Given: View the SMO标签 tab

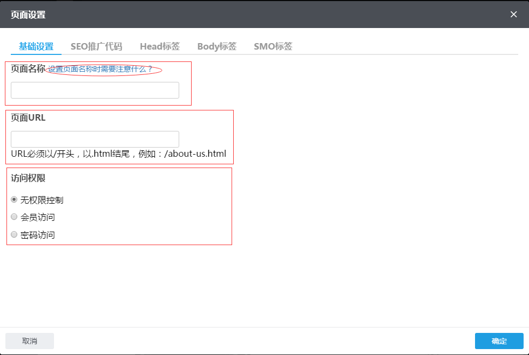Looking at the screenshot, I should coord(273,46).
